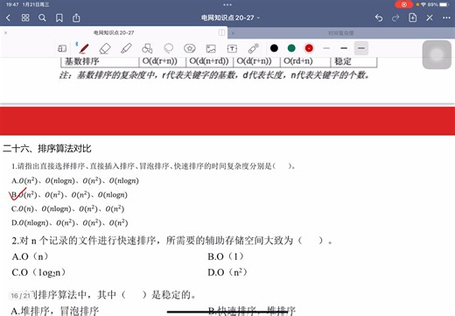Select the read-mode toolbar icon
This screenshot has width=455, height=316.
click(x=62, y=48)
